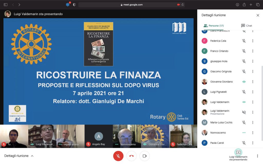
Task: Click the Luigi Valdemarin sta presentando button
Action: click(x=238, y=155)
